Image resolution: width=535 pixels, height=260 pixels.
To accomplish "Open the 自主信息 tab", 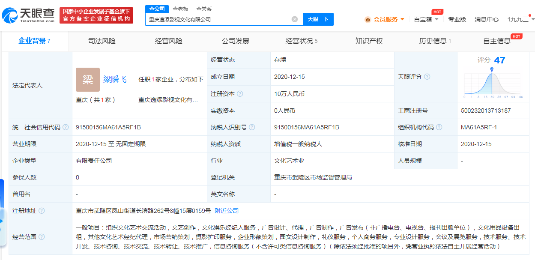I will coord(497,41).
